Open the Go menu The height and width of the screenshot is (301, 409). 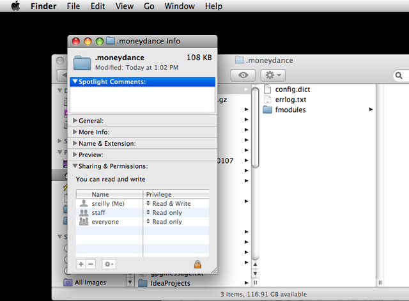149,6
